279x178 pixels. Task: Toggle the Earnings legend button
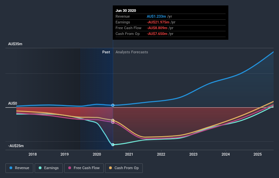coord(49,168)
